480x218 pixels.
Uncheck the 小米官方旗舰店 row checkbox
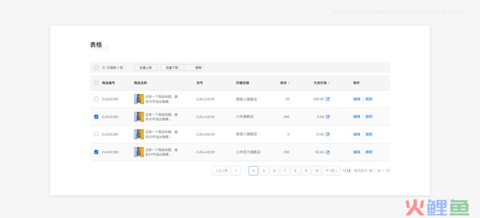point(96,152)
